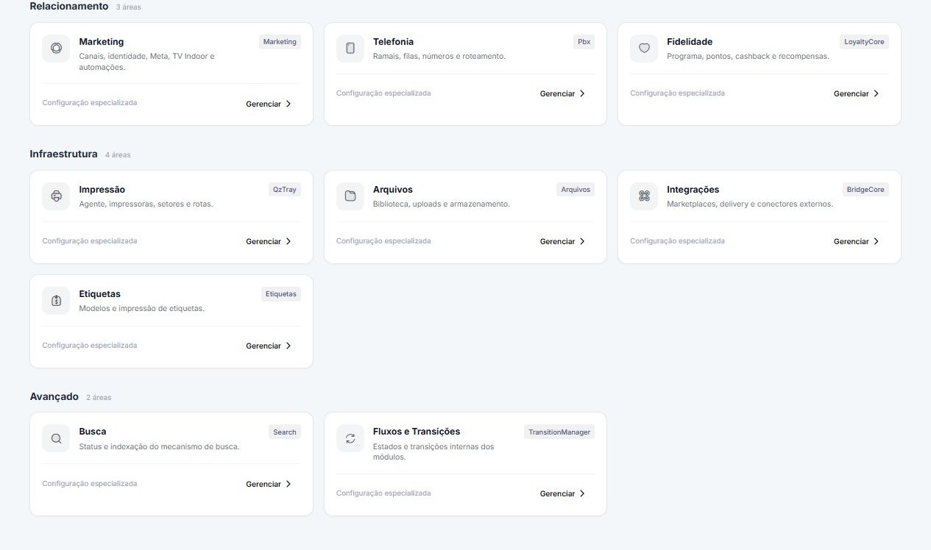Open Gerenciar on the Telefonia card
This screenshot has width=931, height=550.
[x=563, y=93]
